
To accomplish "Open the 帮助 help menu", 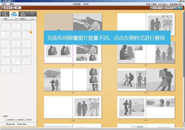I will (x=12, y=4).
